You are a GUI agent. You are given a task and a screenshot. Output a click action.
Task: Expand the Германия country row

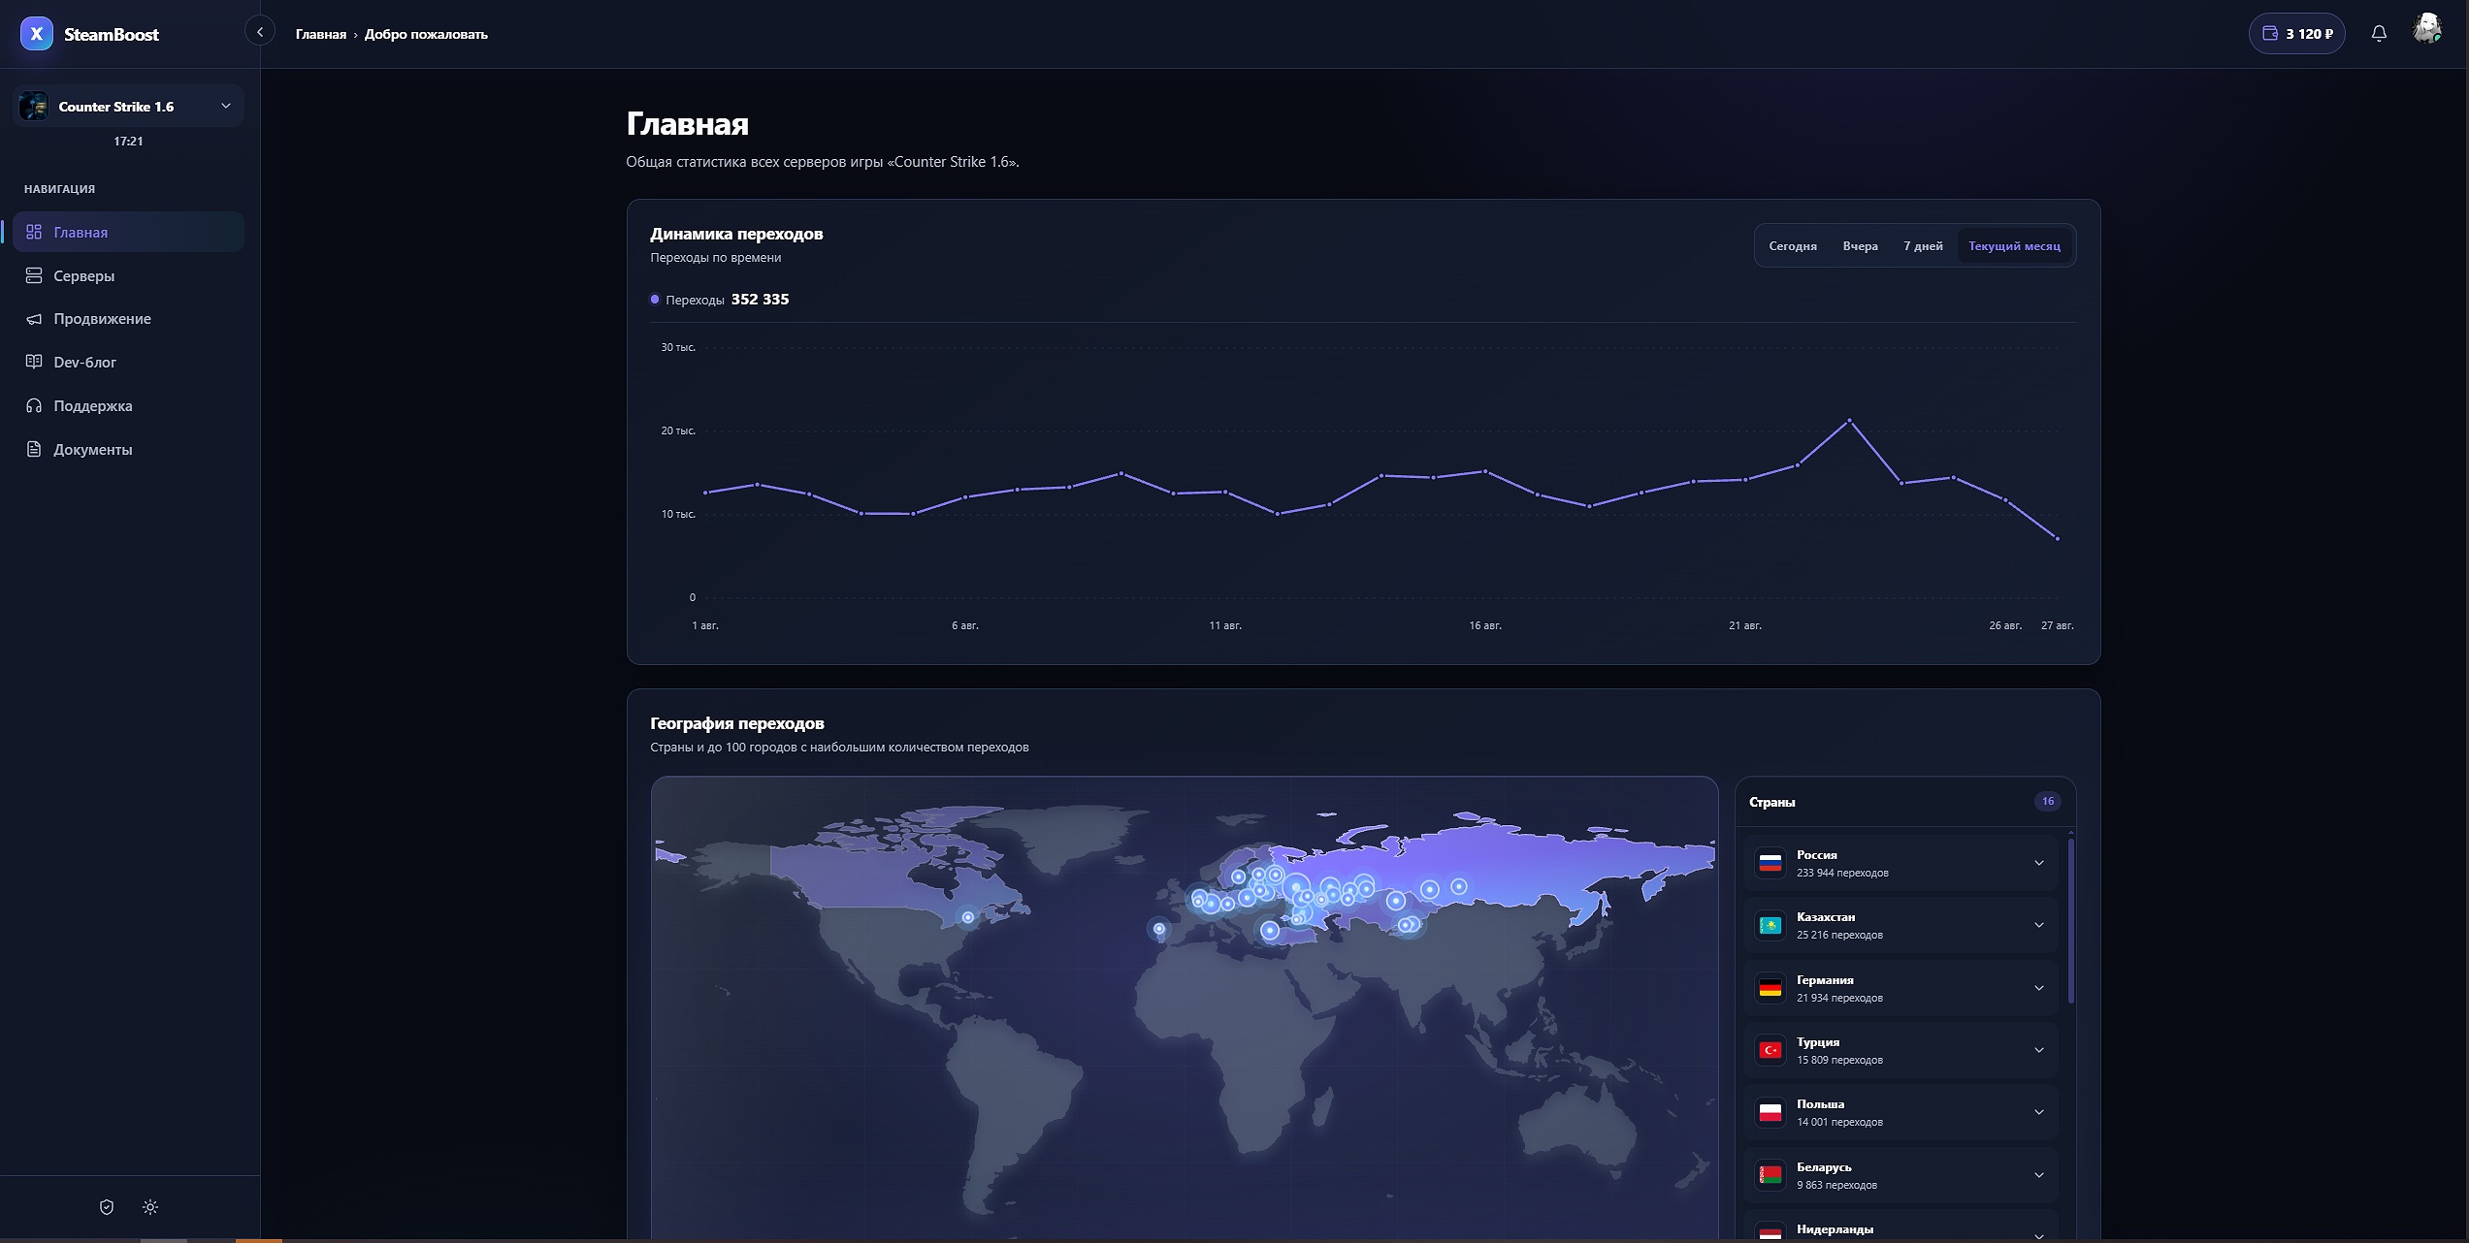[x=1900, y=988]
